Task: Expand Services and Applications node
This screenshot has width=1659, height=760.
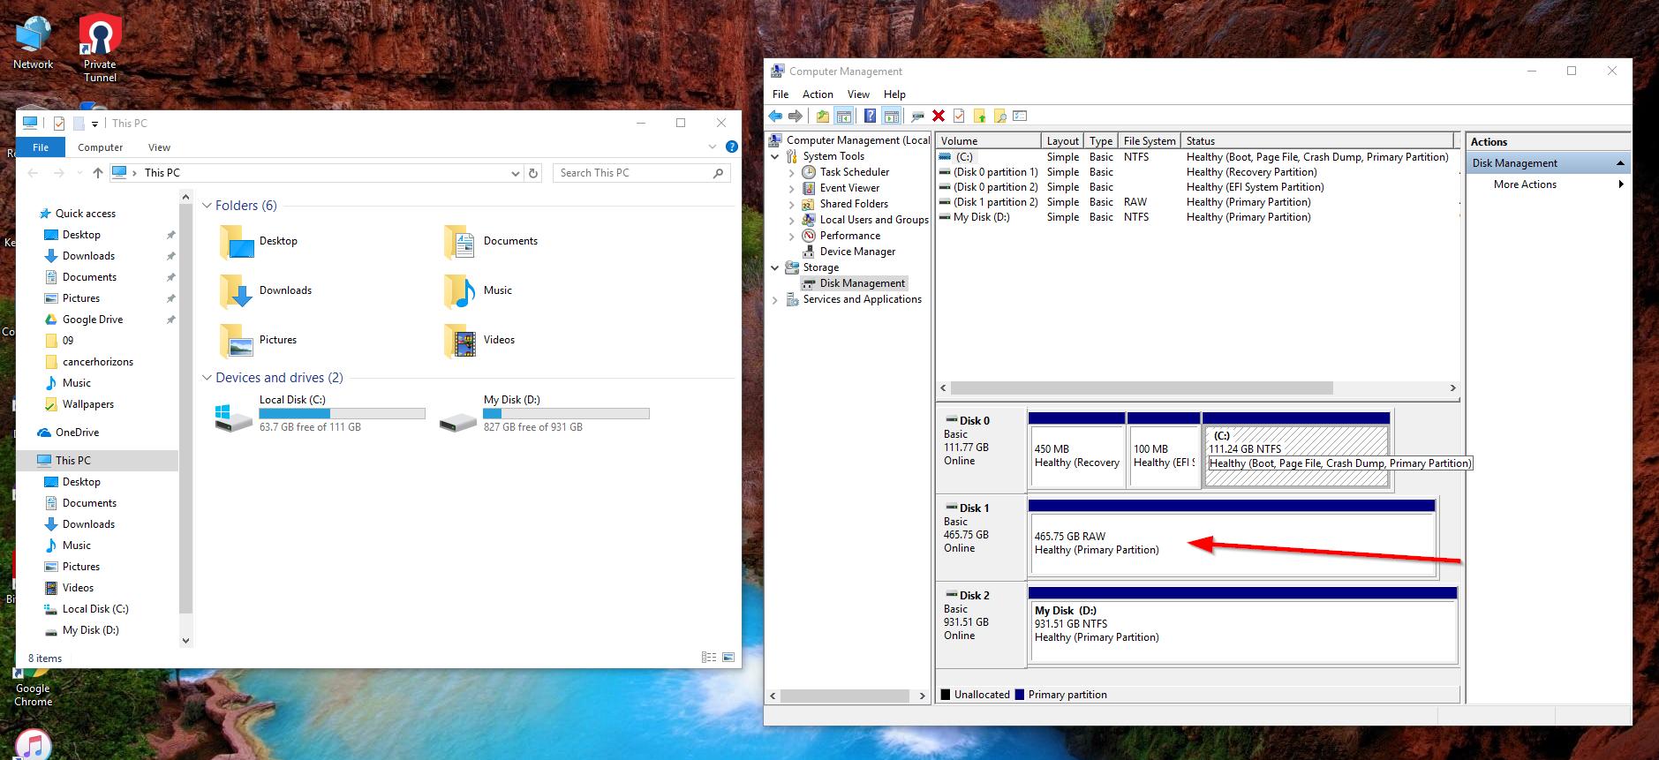Action: pos(775,300)
